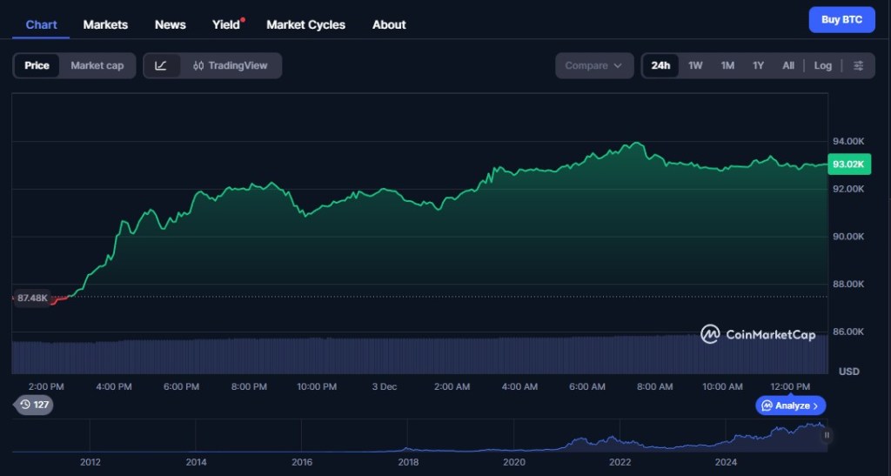The width and height of the screenshot is (891, 476).
Task: Open chart settings sliders icon
Action: pos(859,65)
